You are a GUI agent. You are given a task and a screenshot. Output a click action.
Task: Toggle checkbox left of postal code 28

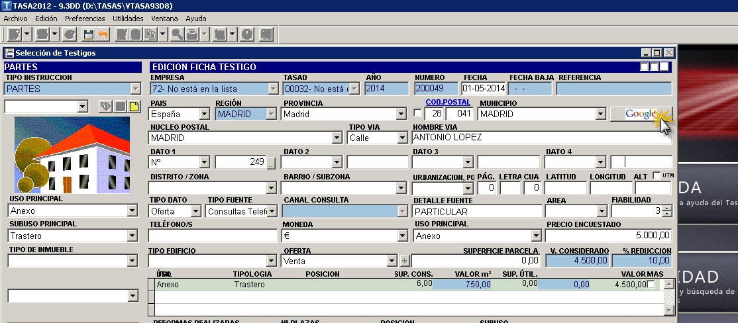(x=417, y=113)
